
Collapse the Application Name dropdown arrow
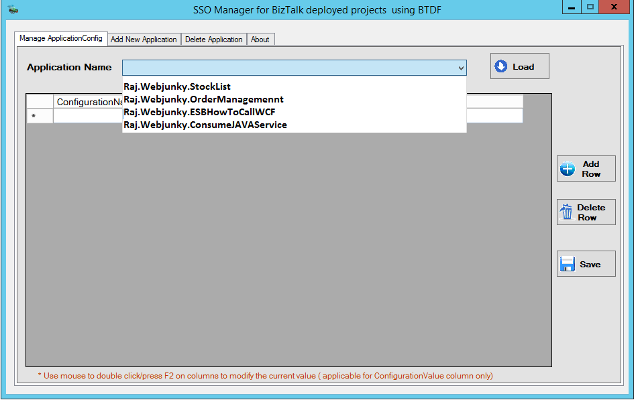461,68
